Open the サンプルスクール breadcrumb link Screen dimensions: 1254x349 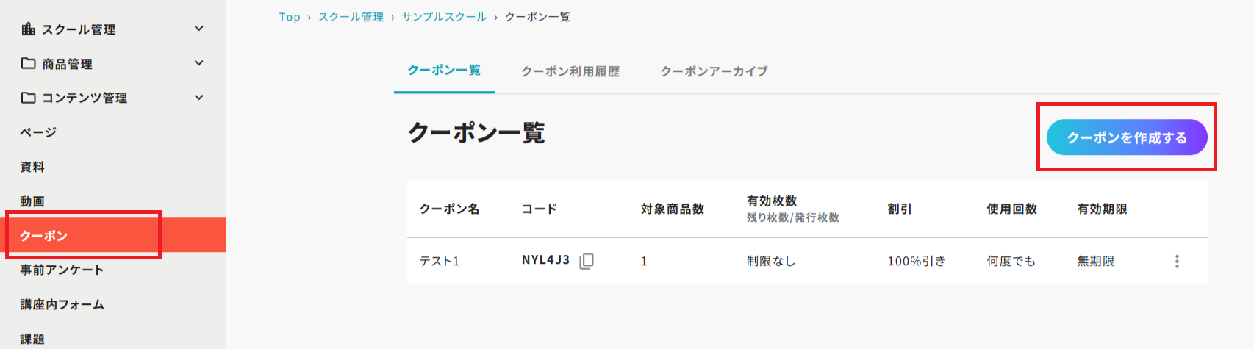pos(444,17)
